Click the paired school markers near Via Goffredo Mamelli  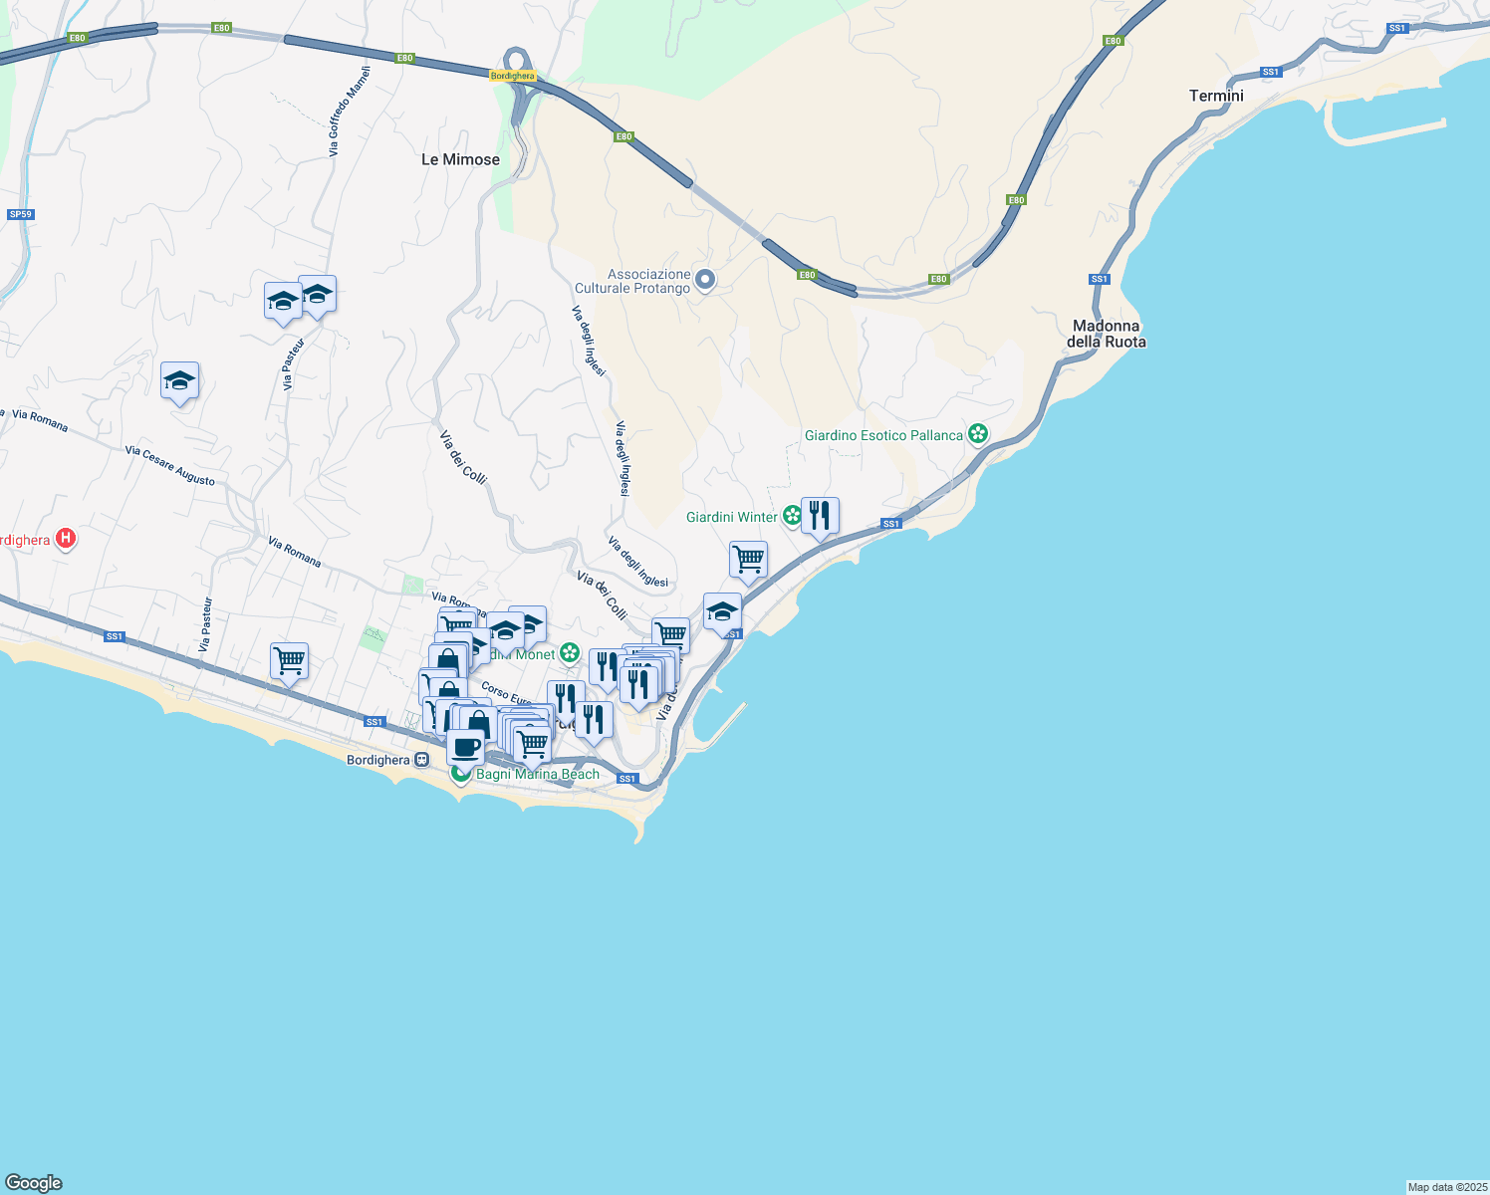click(x=301, y=297)
